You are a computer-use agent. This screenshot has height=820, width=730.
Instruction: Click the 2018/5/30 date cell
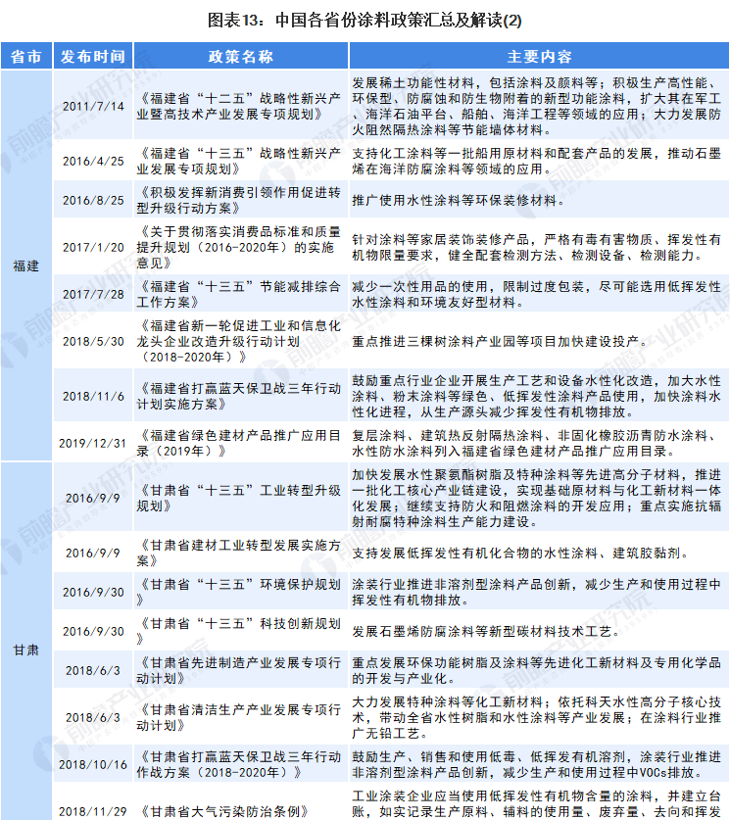92,341
